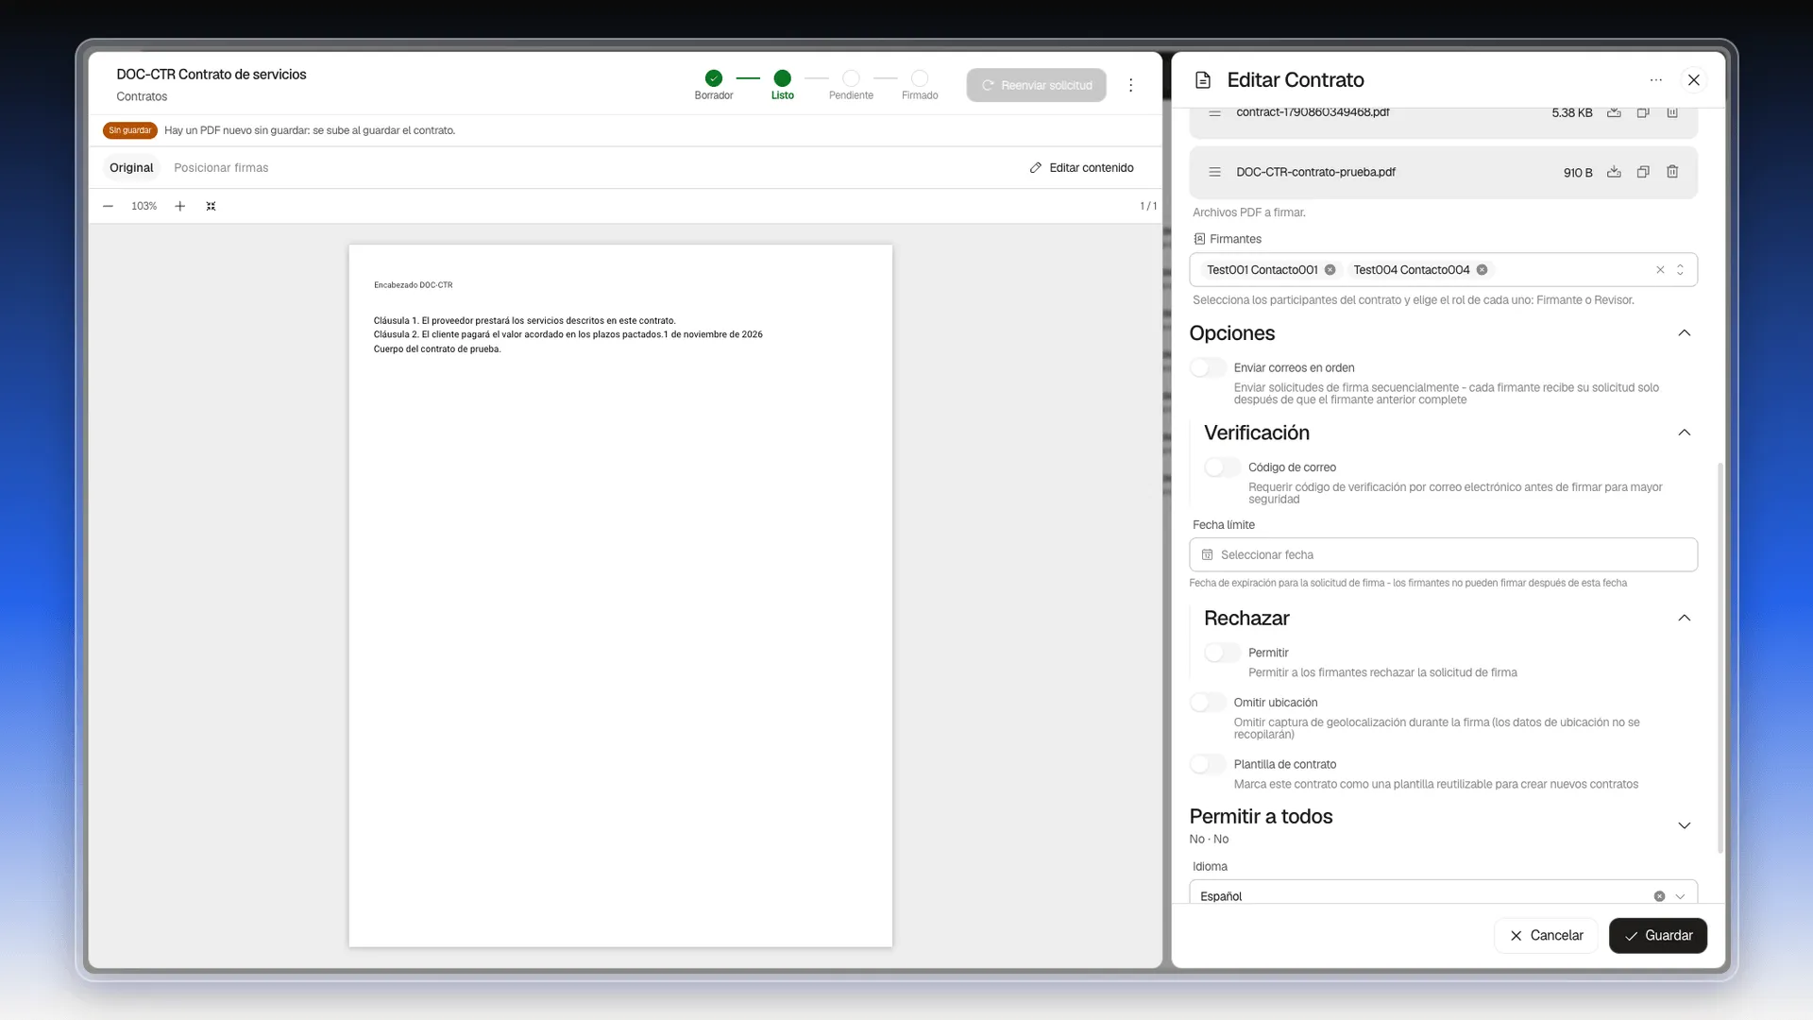Save the contract with Guardar
The image size is (1813, 1020).
(1658, 936)
